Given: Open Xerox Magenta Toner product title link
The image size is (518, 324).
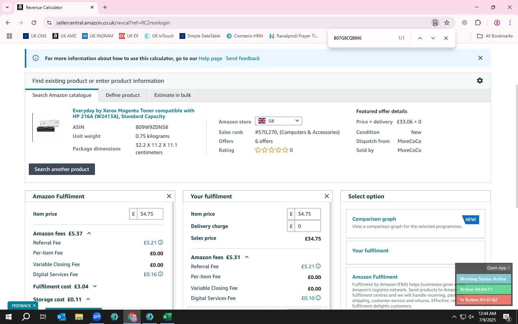Looking at the screenshot, I should click(x=133, y=113).
